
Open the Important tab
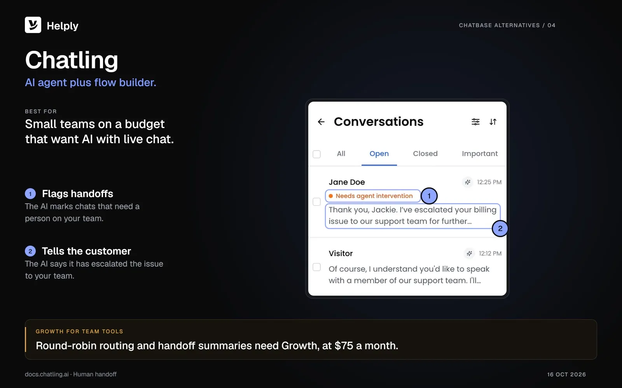coord(480,154)
